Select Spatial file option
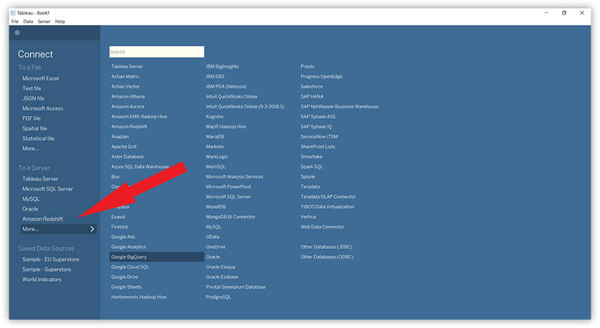The height and width of the screenshot is (328, 600). click(x=35, y=128)
